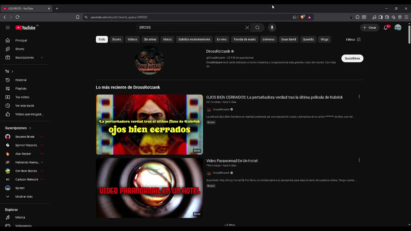Image resolution: width=411 pixels, height=231 pixels.
Task: Click Brave Rewards triangle icon
Action: coord(309,17)
